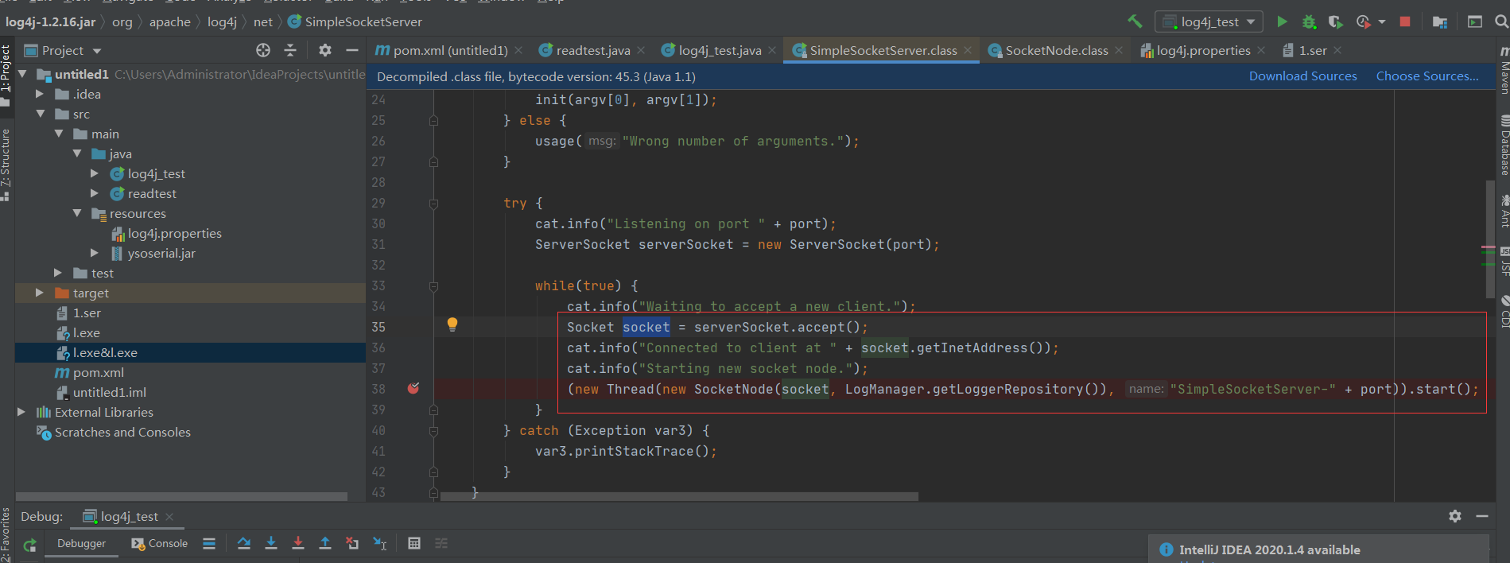Switch to log4j.properties editor tab
Image resolution: width=1510 pixels, height=563 pixels.
point(1203,50)
